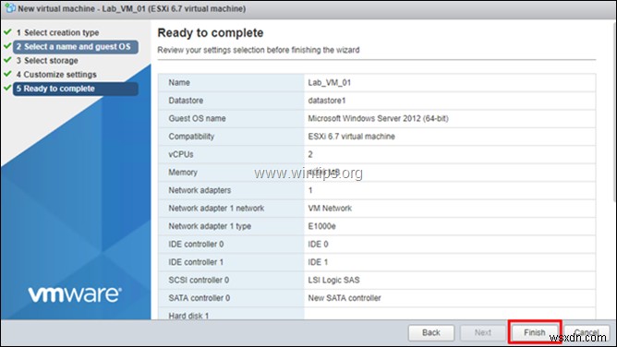Click the Network adapter 1 network label
617x347 pixels.
[x=216, y=209]
